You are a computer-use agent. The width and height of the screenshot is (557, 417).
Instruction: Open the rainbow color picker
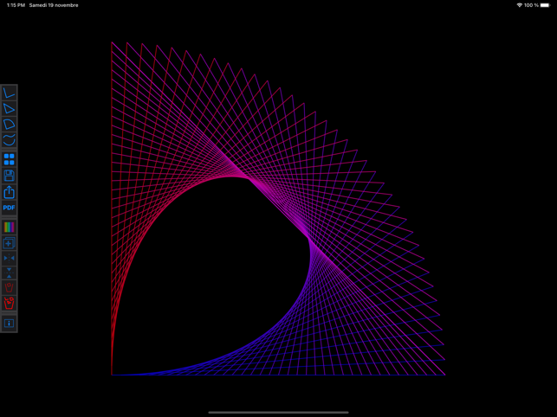click(9, 228)
